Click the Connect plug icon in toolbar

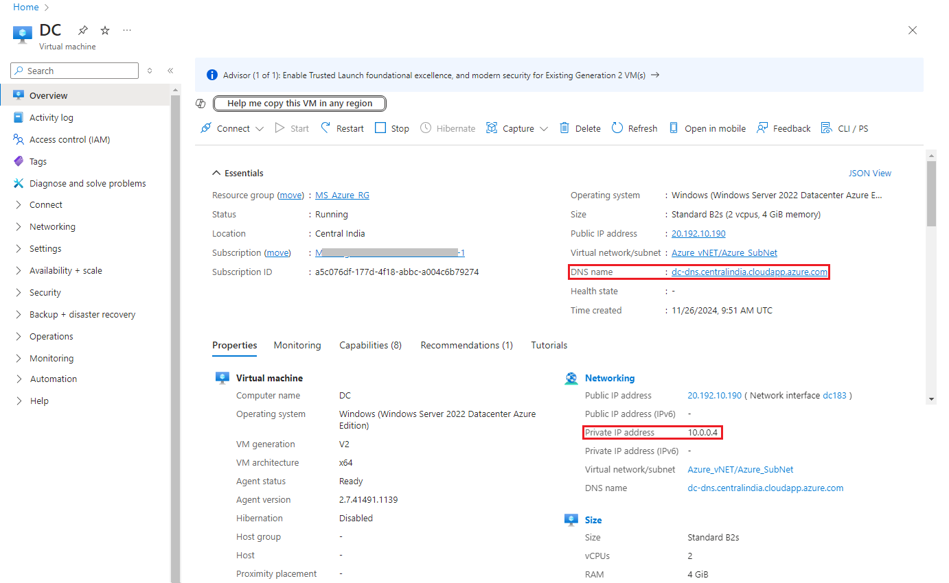pos(206,128)
